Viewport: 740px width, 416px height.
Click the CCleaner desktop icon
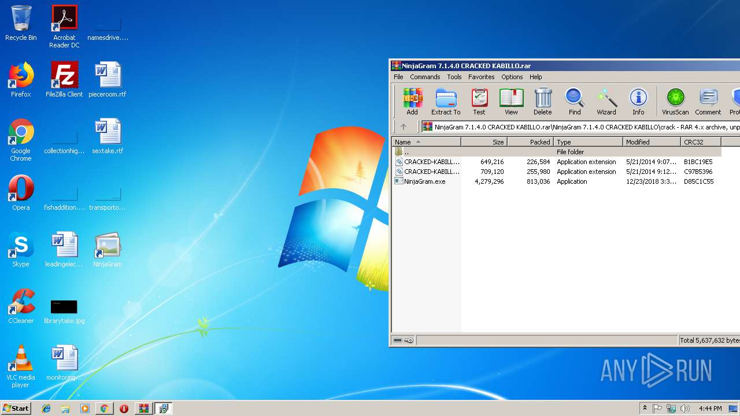(21, 306)
